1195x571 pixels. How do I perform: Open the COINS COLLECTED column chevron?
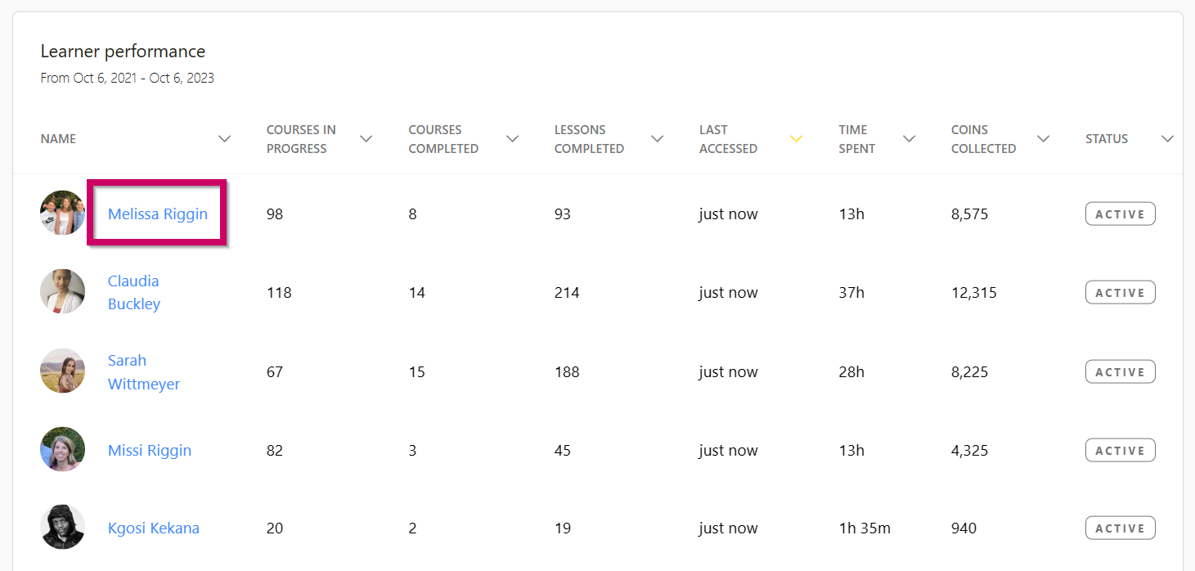(1043, 139)
